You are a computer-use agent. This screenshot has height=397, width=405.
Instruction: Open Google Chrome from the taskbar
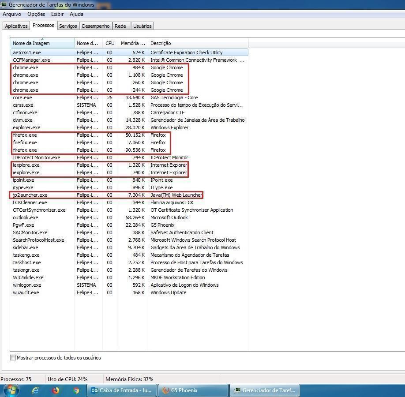click(x=76, y=390)
